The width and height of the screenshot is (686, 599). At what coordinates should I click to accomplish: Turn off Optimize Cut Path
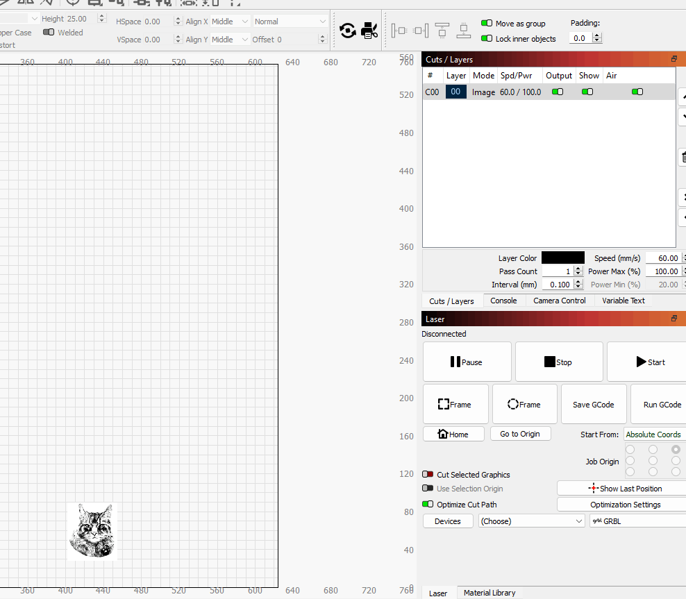tap(428, 505)
